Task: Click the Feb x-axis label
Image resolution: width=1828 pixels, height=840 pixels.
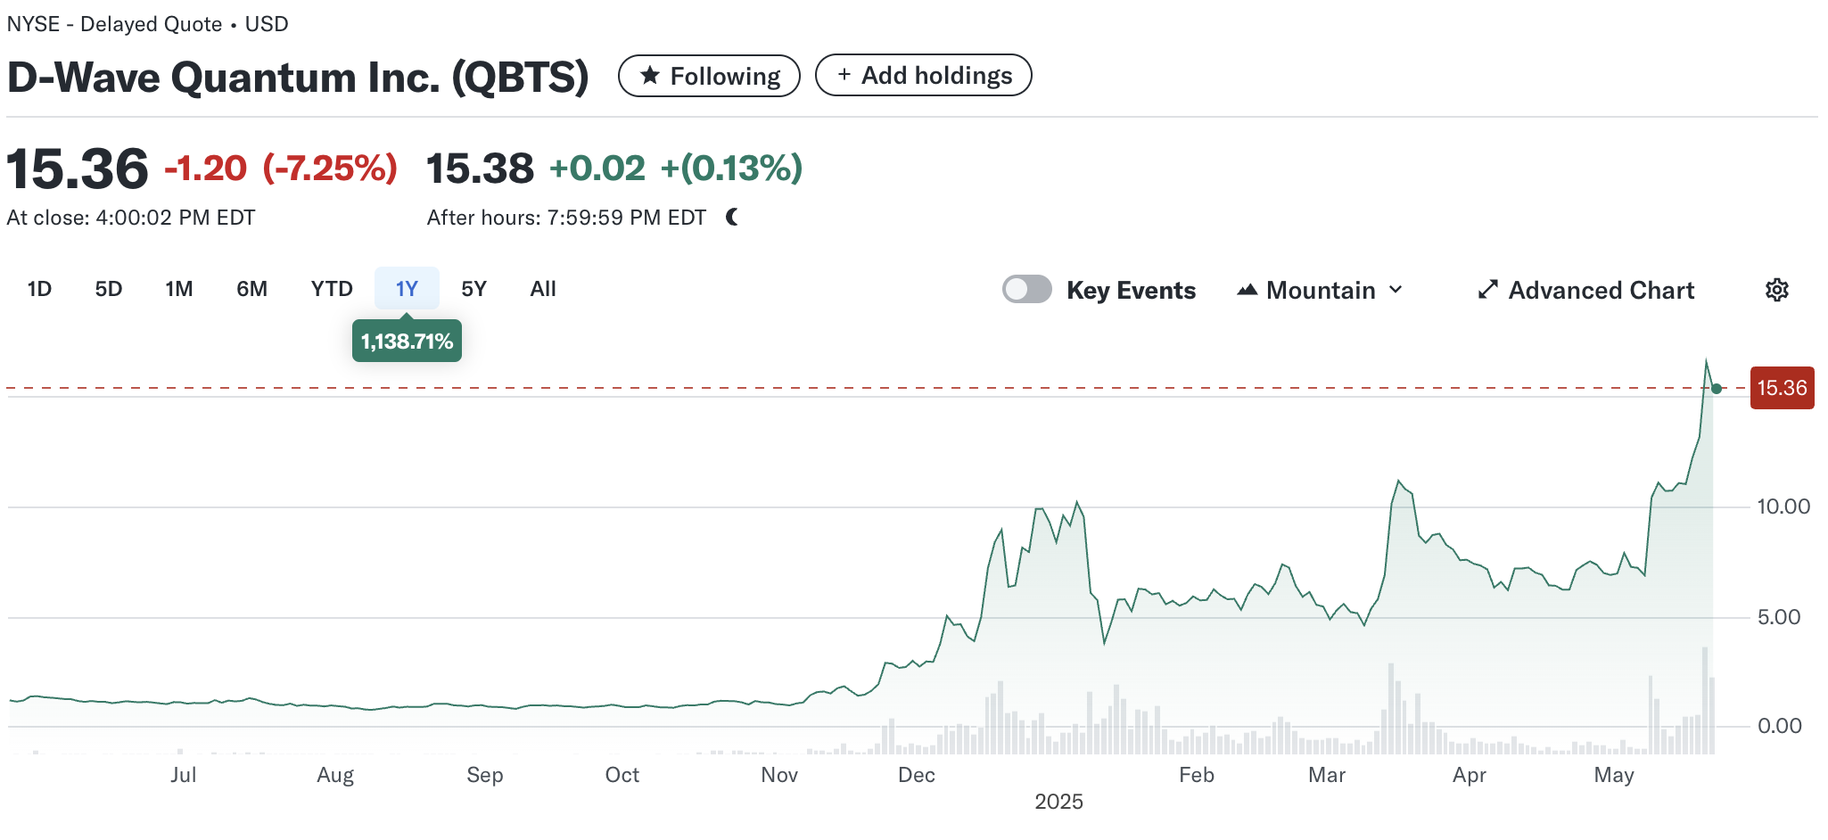Action: [x=1197, y=775]
